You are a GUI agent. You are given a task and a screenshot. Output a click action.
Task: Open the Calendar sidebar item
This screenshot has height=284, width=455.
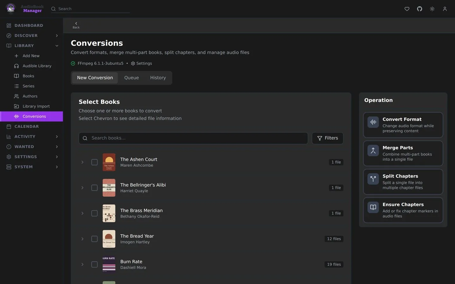point(31,127)
